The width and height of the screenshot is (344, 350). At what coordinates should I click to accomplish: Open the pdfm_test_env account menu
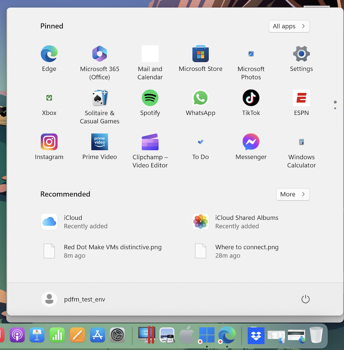click(x=72, y=299)
